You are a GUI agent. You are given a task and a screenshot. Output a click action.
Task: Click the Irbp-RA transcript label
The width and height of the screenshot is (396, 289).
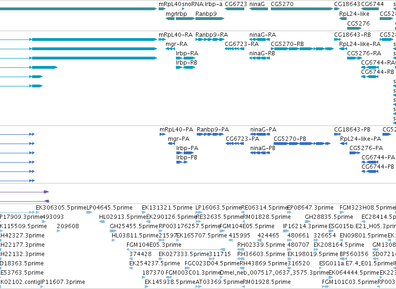(187, 53)
